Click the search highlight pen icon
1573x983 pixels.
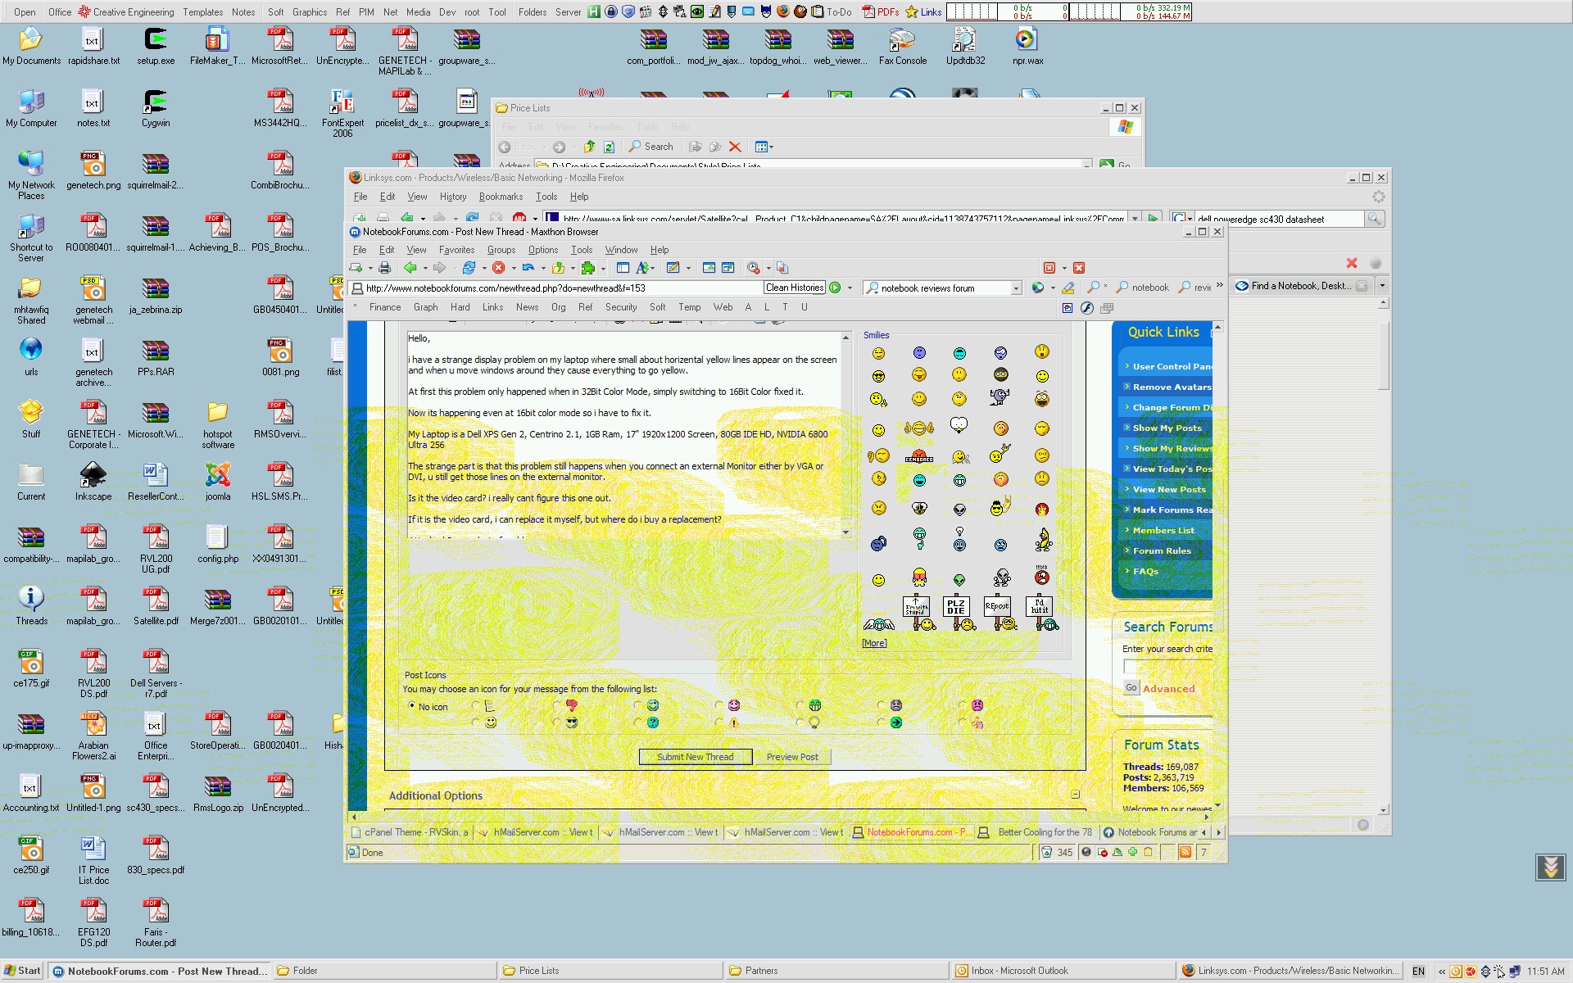pyautogui.click(x=1068, y=288)
